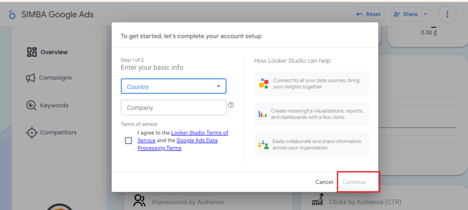This screenshot has width=468, height=210.
Task: Open the Competitors page
Action: [58, 133]
